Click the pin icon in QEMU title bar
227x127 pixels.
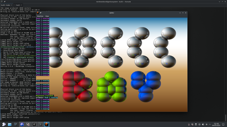(x=41, y=13)
